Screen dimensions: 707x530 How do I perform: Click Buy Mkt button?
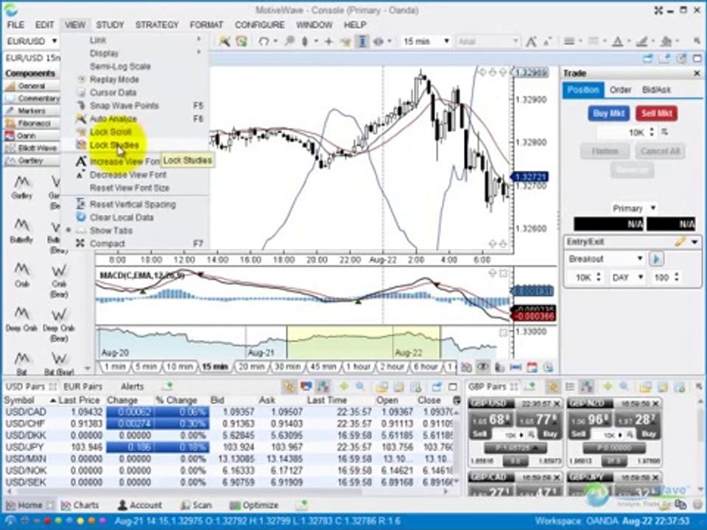tap(608, 113)
